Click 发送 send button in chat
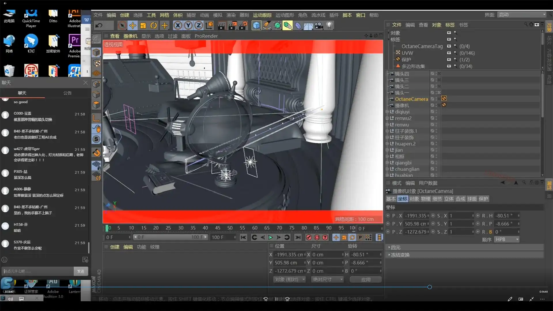553x311 pixels. click(x=81, y=271)
